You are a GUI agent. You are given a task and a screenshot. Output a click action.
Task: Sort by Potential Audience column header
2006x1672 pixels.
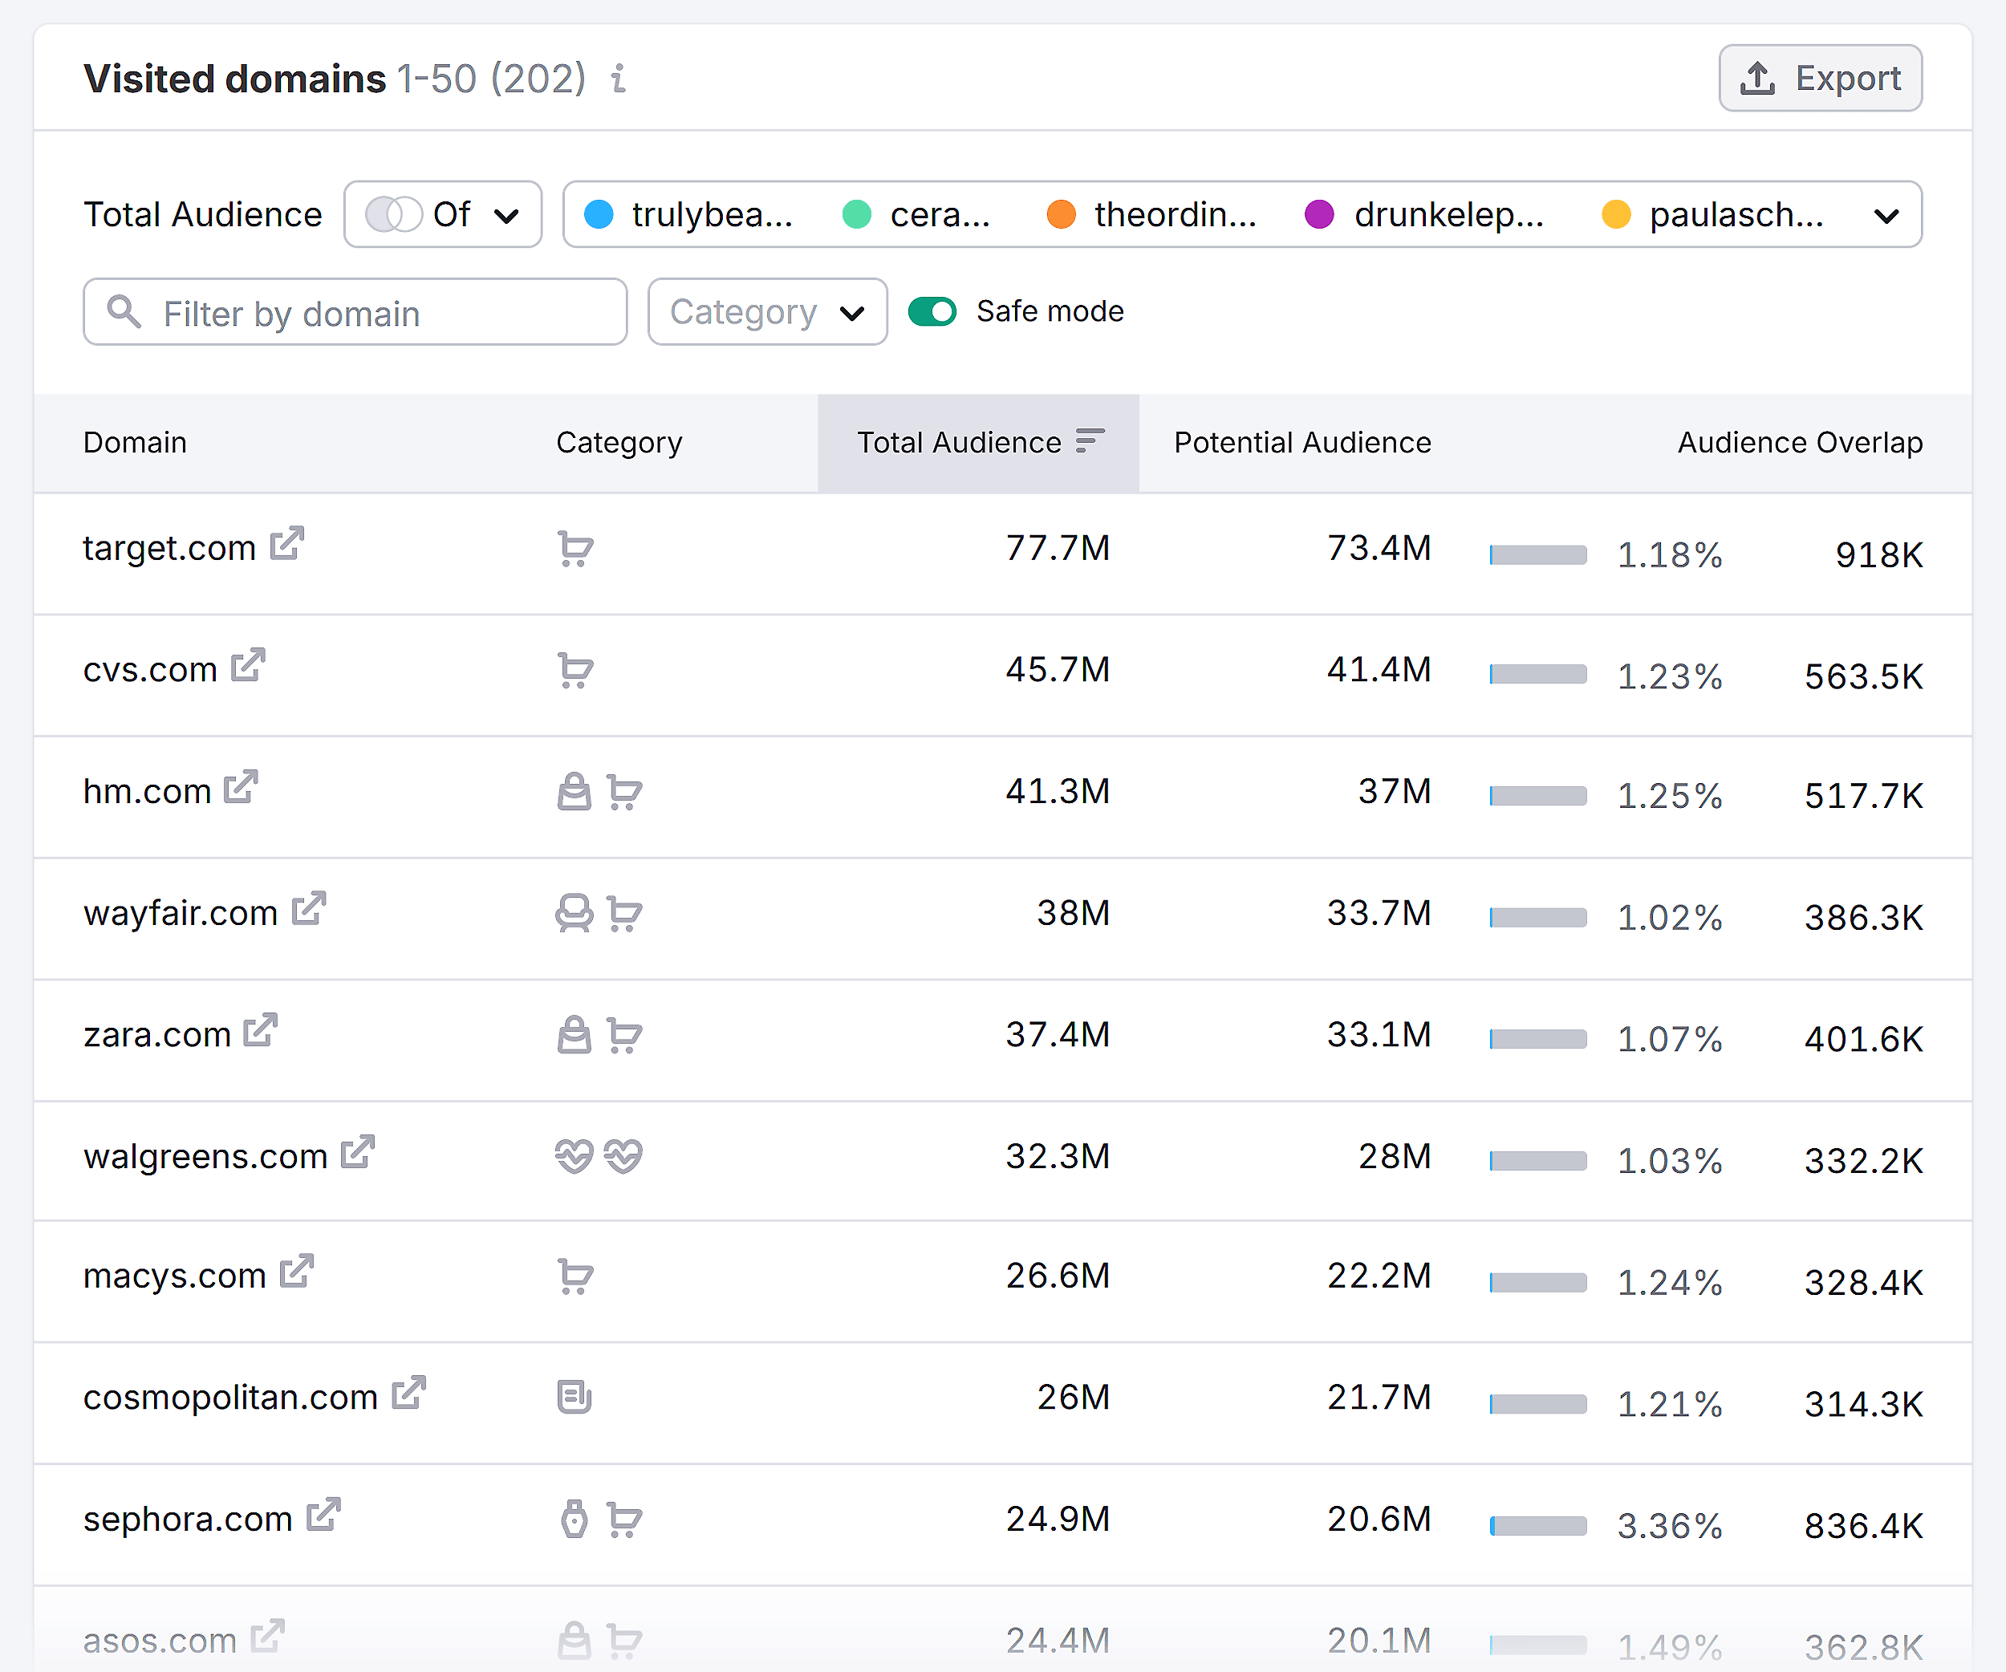tap(1303, 443)
